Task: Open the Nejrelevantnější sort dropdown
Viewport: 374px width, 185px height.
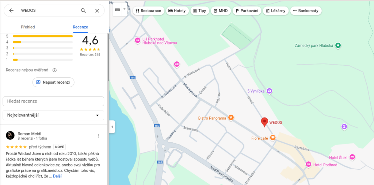Action: pos(53,115)
